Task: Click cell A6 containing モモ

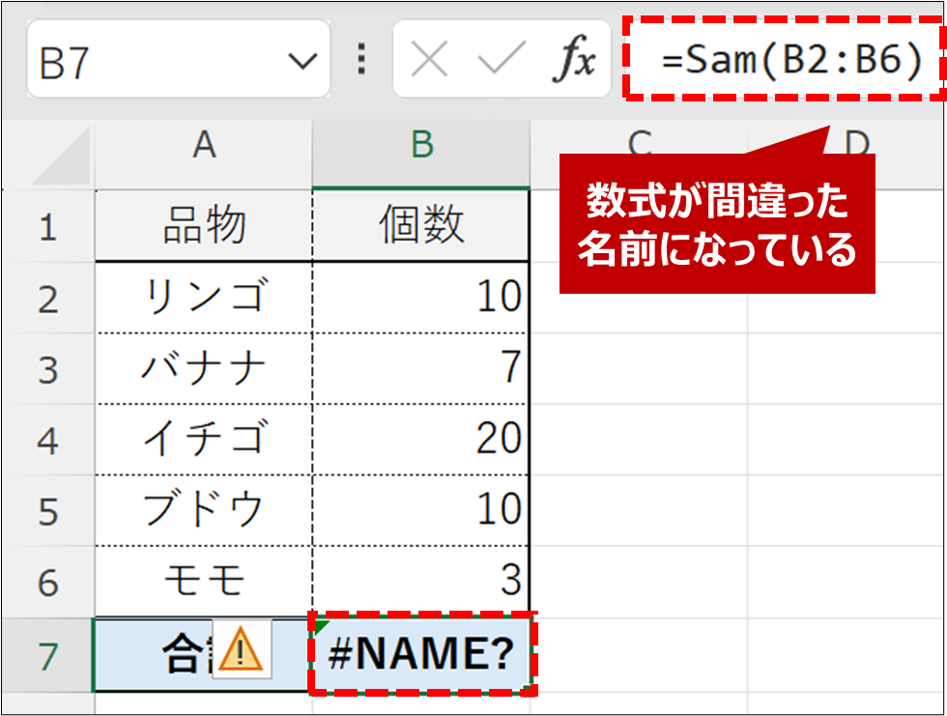Action: (x=203, y=582)
